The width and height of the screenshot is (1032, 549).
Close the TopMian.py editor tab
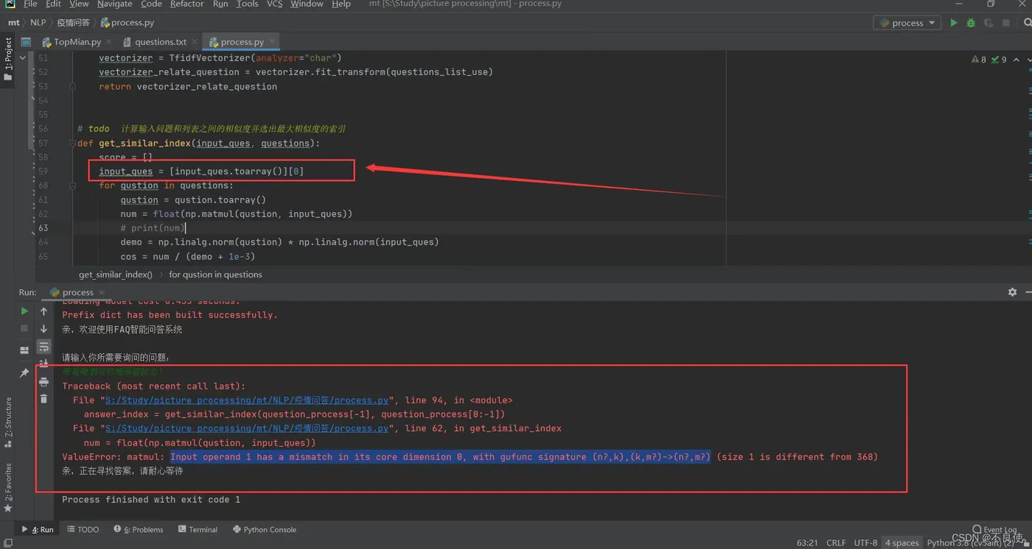point(108,41)
